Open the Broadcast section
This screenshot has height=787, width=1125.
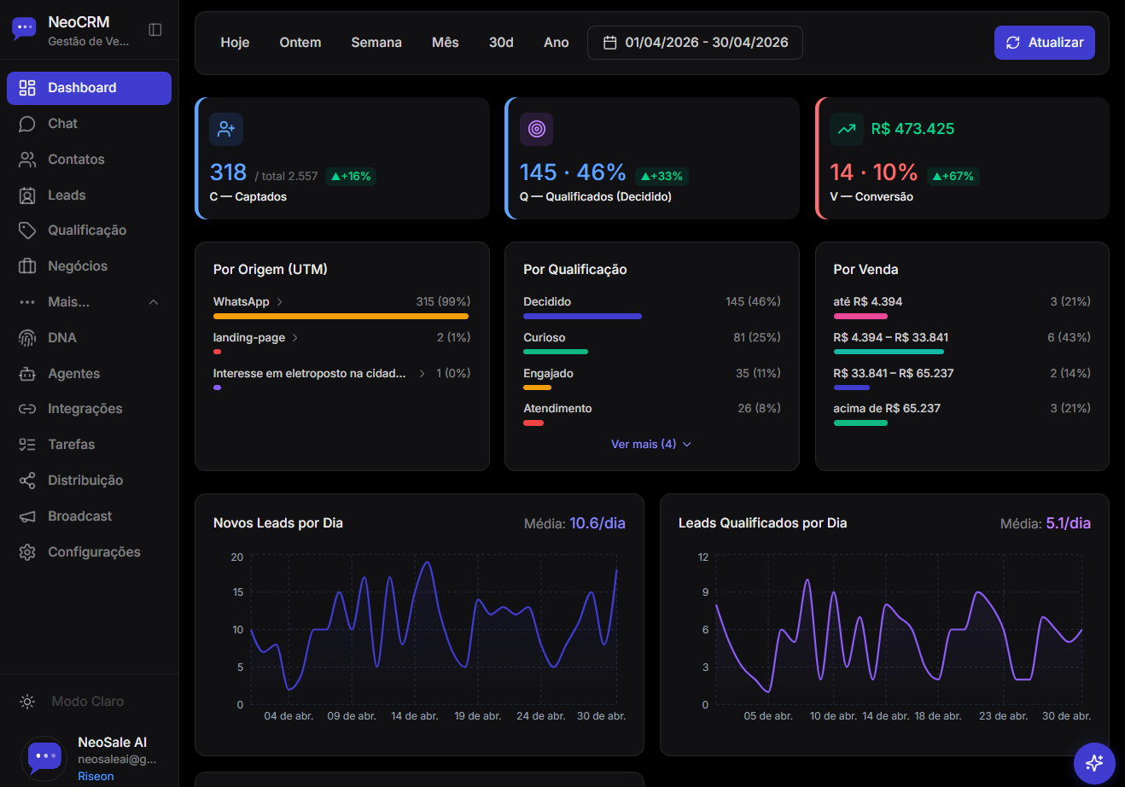[x=89, y=516]
